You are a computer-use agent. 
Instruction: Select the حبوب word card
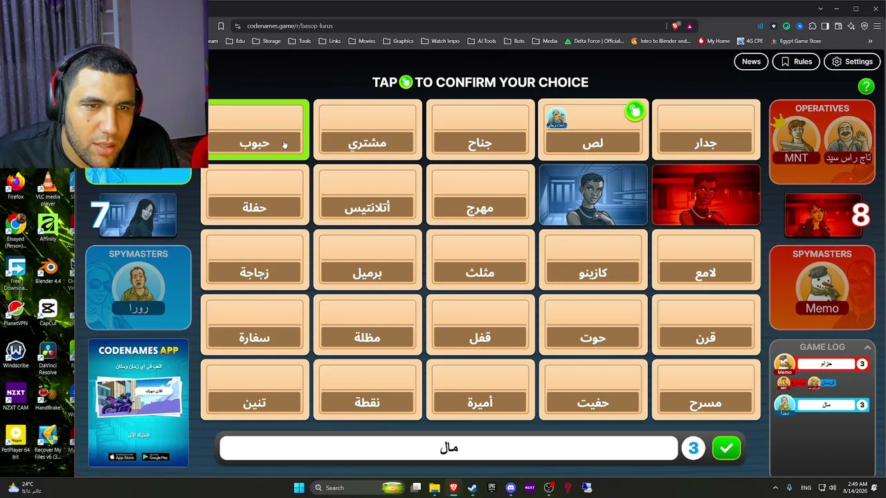tap(257, 130)
